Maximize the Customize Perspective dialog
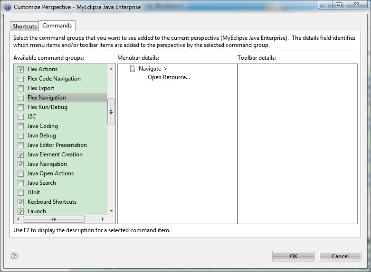371x272 pixels. (339, 5)
